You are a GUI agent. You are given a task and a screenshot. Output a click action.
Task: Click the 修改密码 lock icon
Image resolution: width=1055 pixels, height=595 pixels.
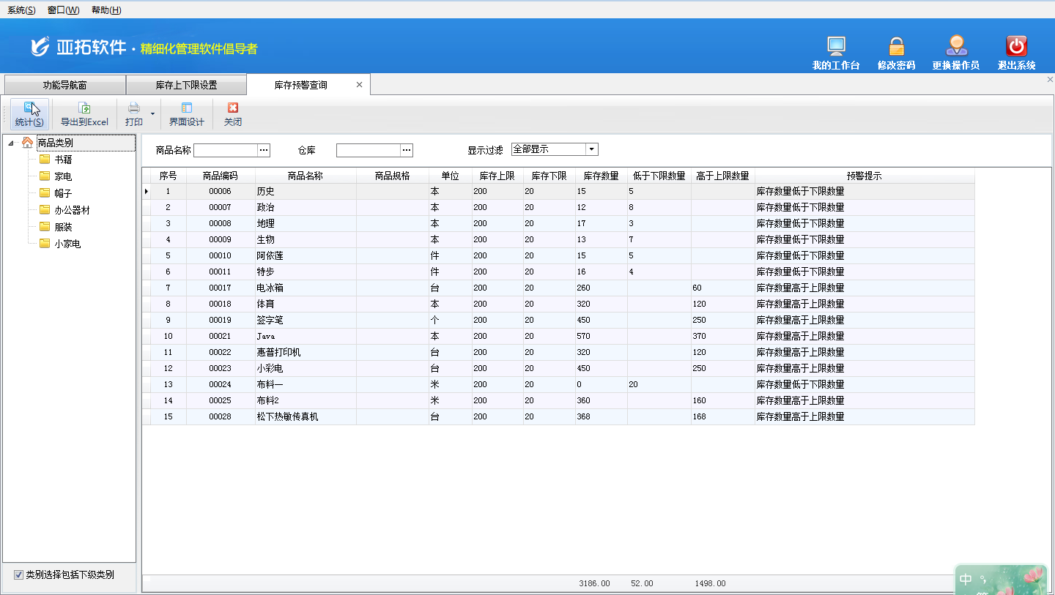[896, 47]
